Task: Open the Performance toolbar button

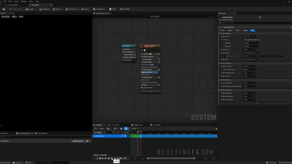Action: coord(71,9)
